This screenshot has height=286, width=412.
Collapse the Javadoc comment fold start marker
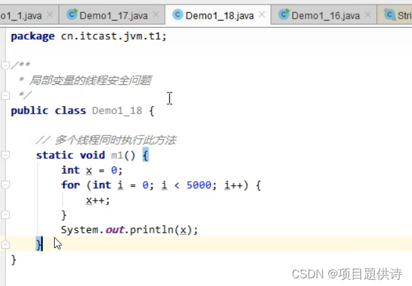pos(5,66)
